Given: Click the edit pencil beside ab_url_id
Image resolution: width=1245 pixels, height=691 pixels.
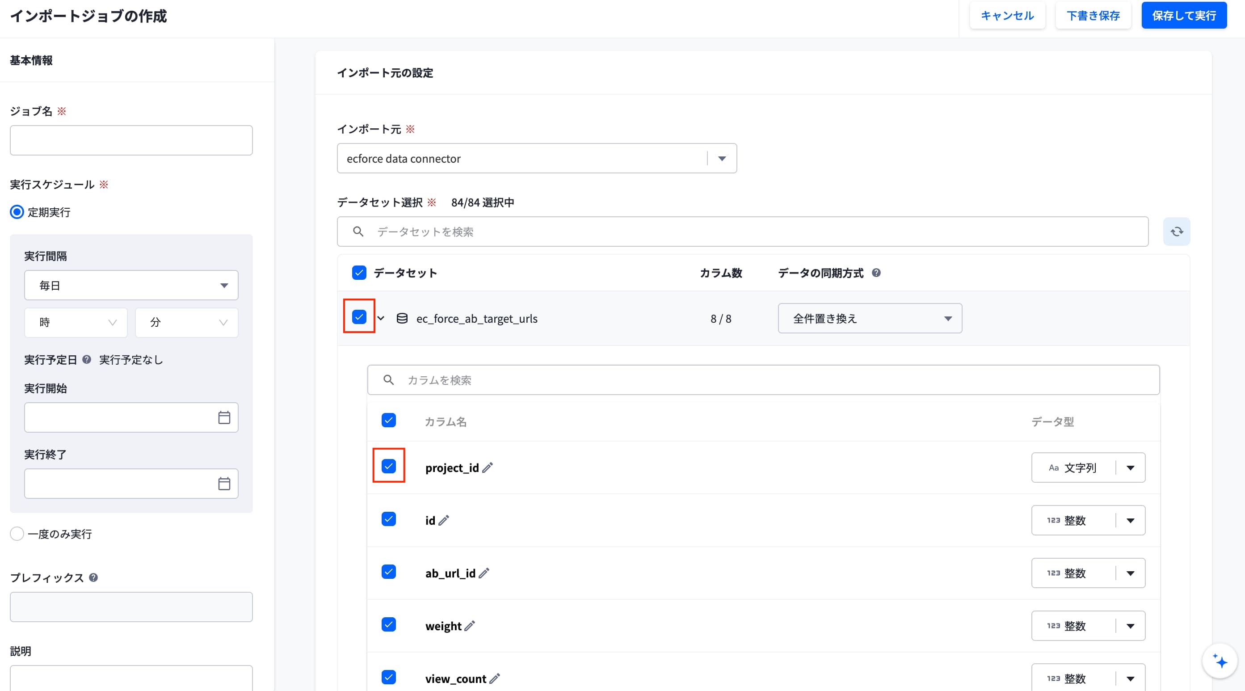Looking at the screenshot, I should 484,573.
